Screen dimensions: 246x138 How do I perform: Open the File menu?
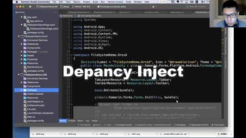[55, 2]
